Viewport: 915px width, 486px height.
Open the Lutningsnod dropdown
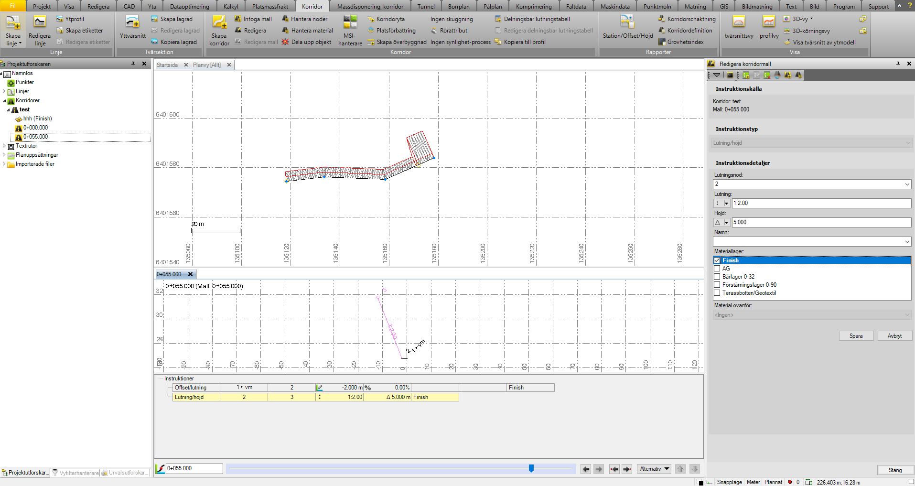pos(907,184)
